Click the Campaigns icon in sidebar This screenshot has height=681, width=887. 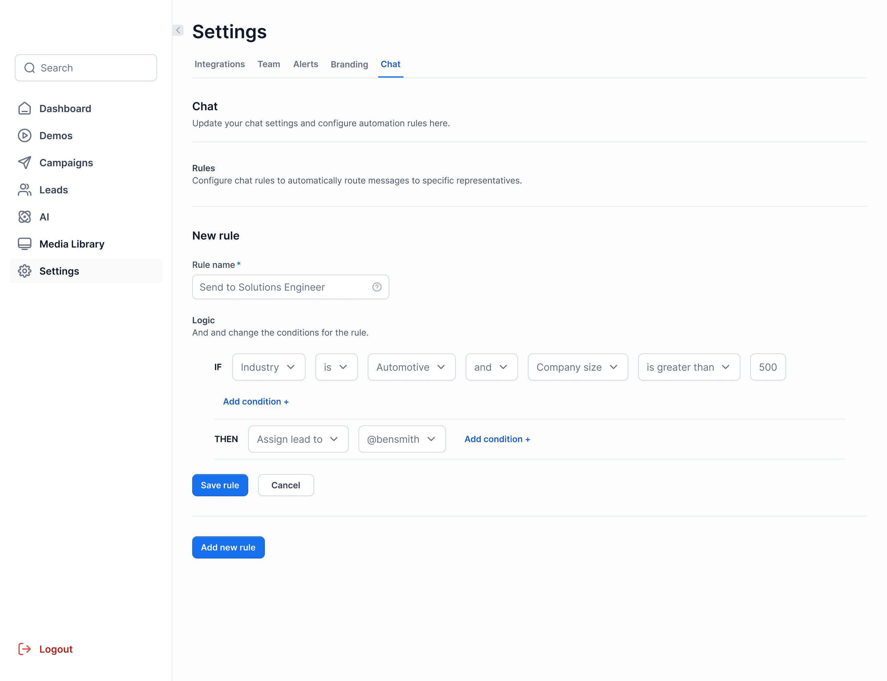pos(25,162)
